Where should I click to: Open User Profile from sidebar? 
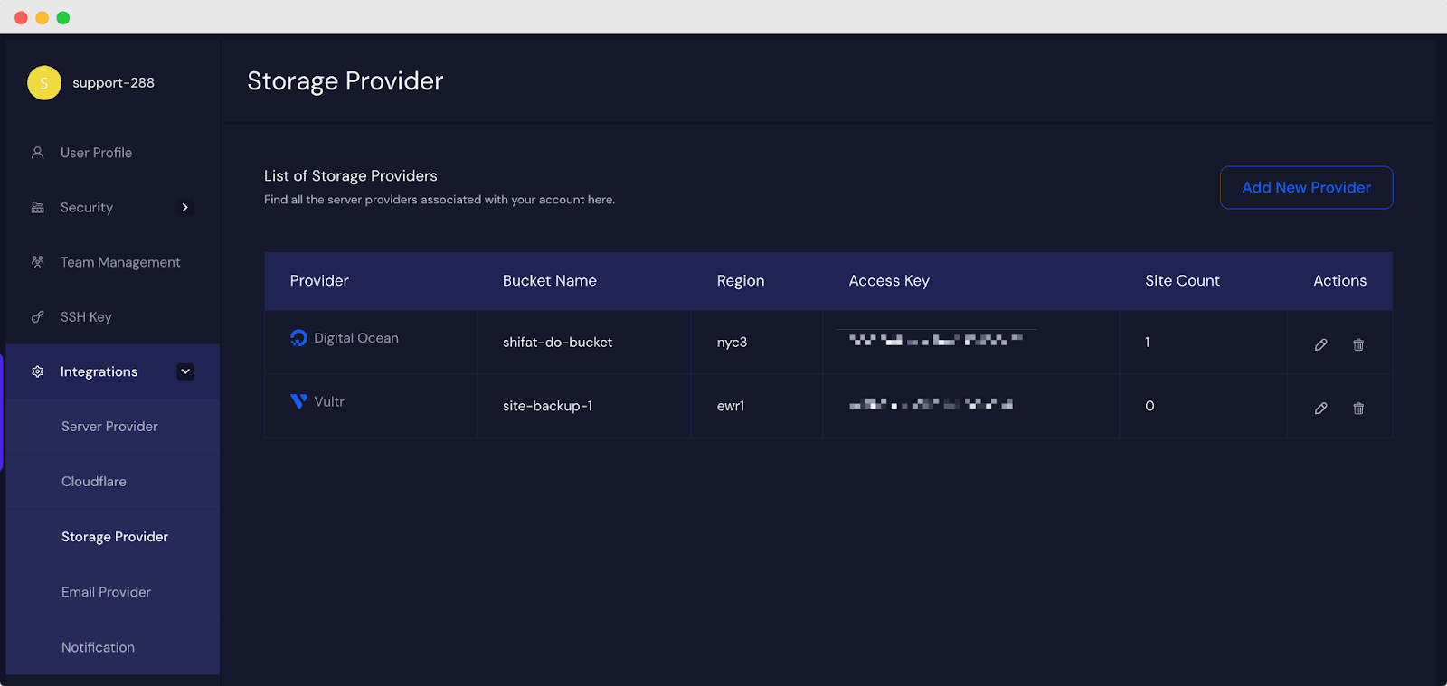pyautogui.click(x=96, y=153)
